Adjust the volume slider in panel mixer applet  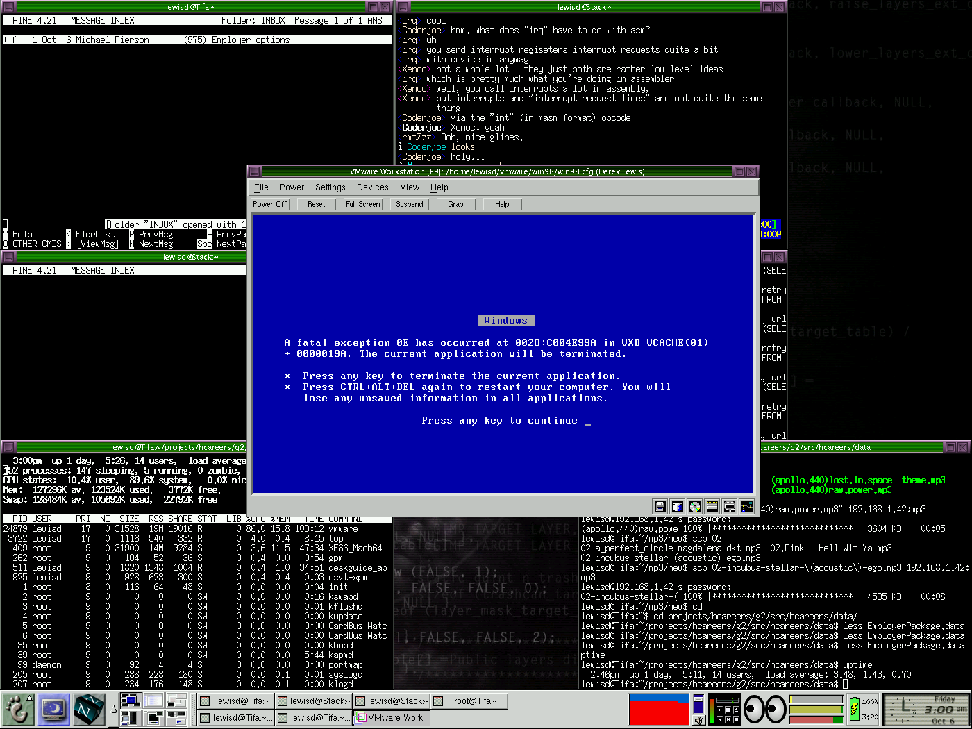click(x=698, y=703)
